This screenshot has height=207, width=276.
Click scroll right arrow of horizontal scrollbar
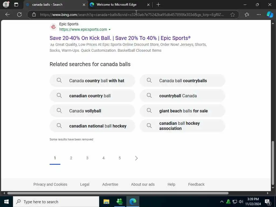[x=268, y=193]
